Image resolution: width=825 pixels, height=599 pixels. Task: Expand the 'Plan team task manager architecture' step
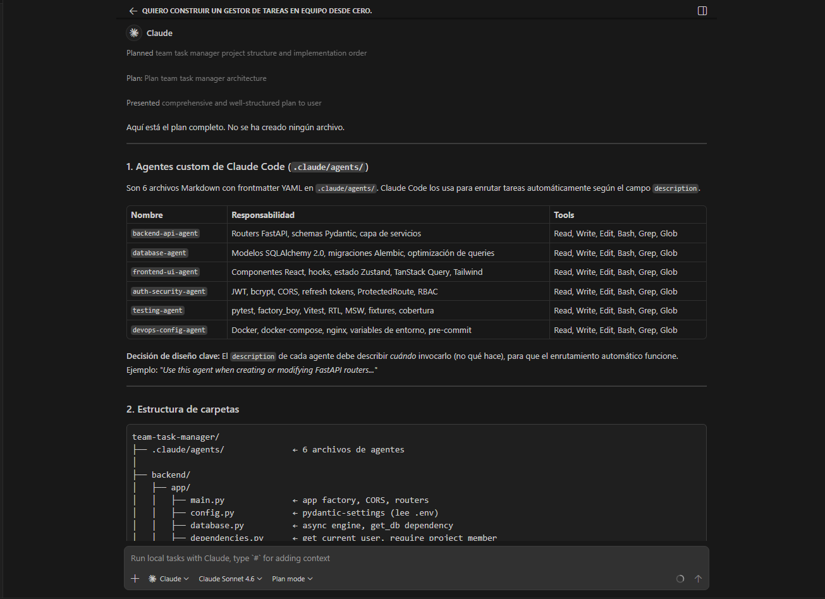coord(196,78)
